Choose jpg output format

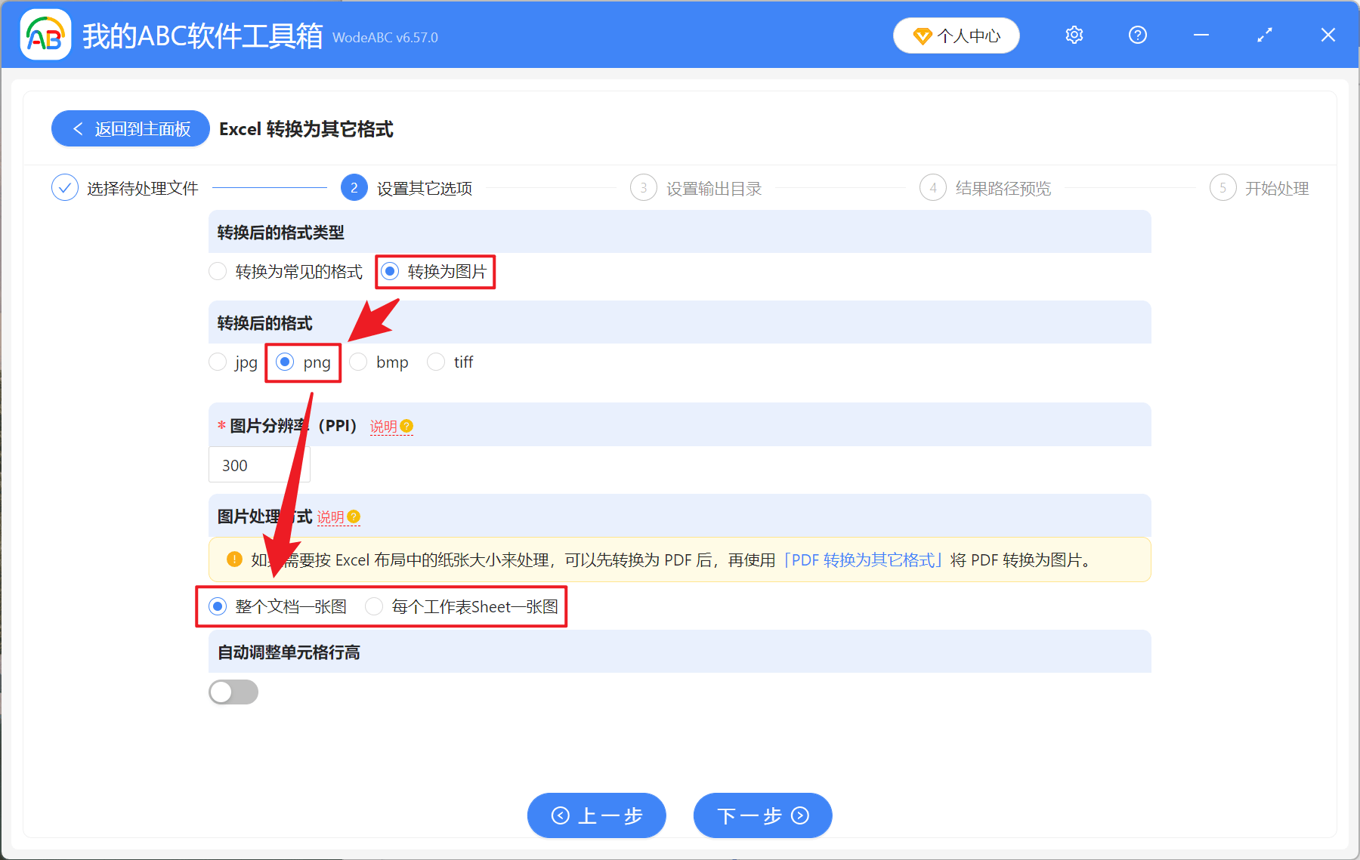[233, 362]
